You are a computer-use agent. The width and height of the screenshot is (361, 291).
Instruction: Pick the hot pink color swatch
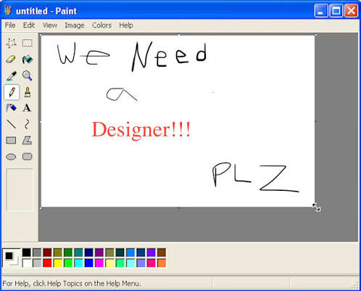point(152,263)
